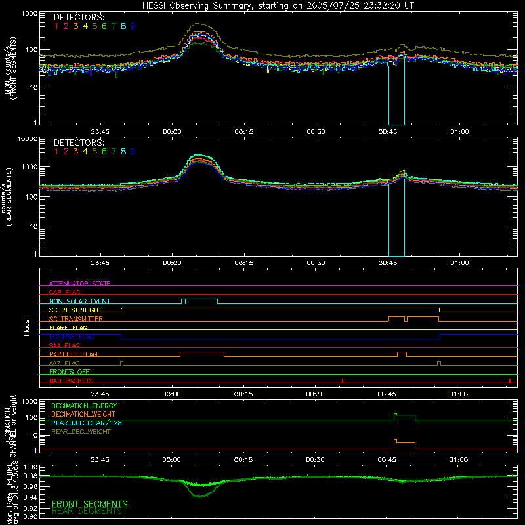
Task: Click the HESSI Observing Summary title text
Action: pos(278,5)
